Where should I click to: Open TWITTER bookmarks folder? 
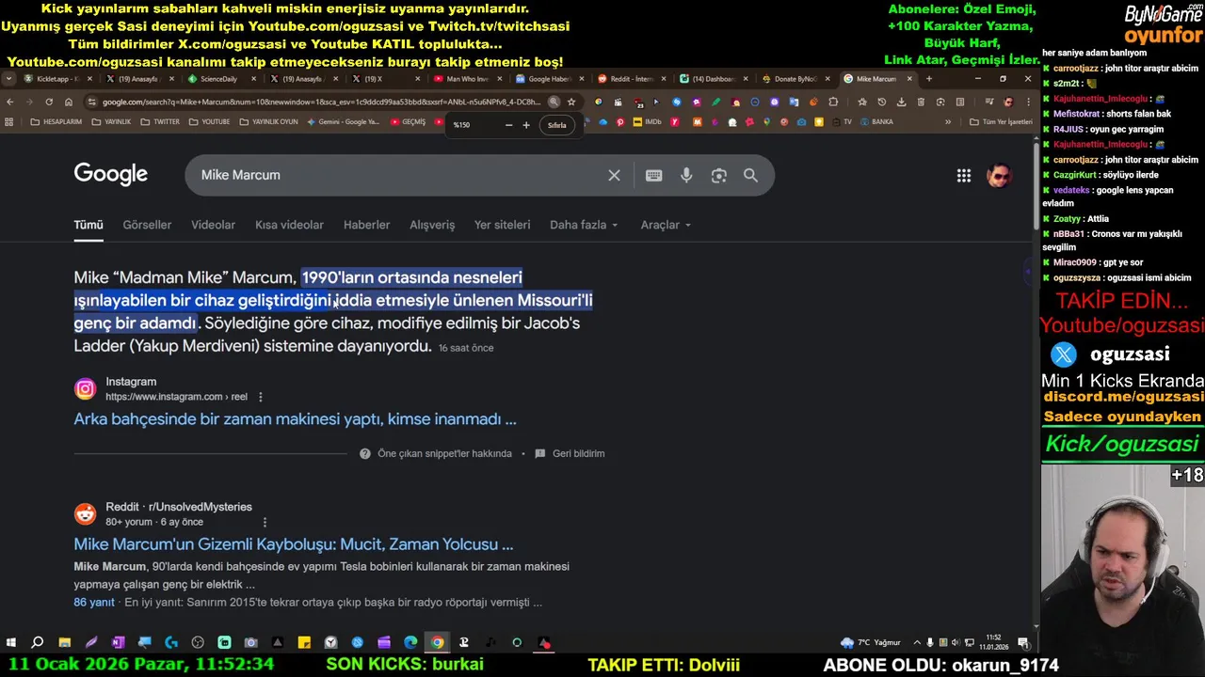(160, 122)
